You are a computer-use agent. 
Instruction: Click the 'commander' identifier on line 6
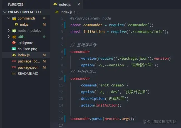pos(80,52)
